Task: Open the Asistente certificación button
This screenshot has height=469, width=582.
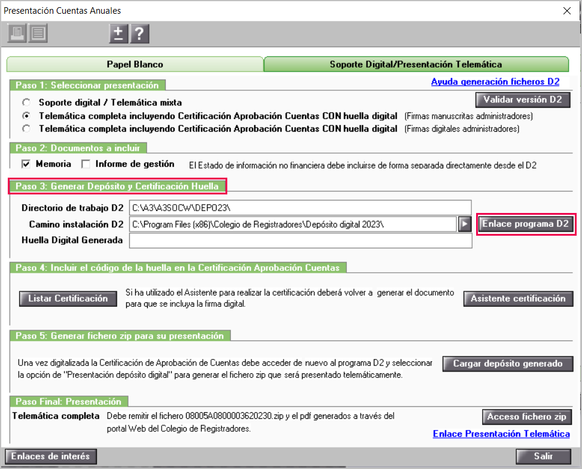Action: (518, 299)
